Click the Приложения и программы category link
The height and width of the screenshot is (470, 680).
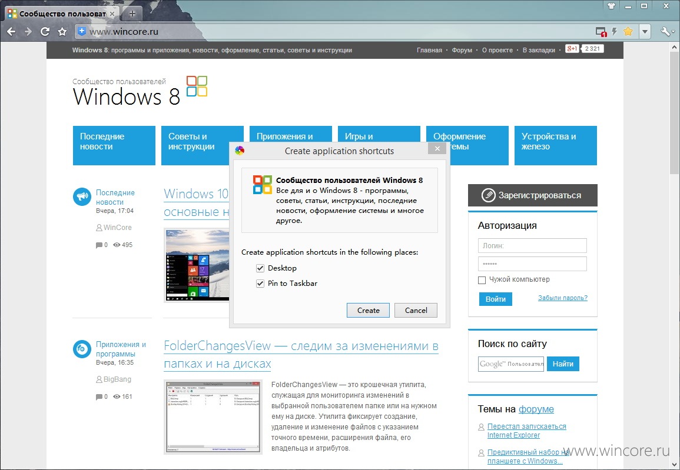pos(121,349)
